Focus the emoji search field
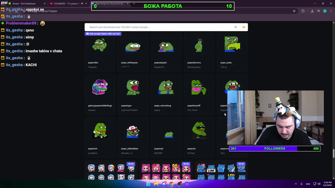 click(160, 27)
